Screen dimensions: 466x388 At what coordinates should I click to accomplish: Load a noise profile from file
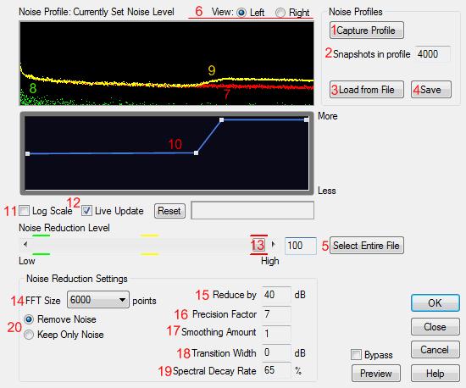point(366,90)
